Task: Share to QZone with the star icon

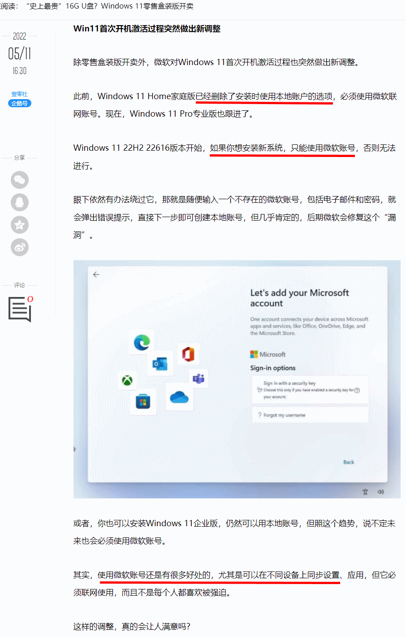Action: [20, 225]
